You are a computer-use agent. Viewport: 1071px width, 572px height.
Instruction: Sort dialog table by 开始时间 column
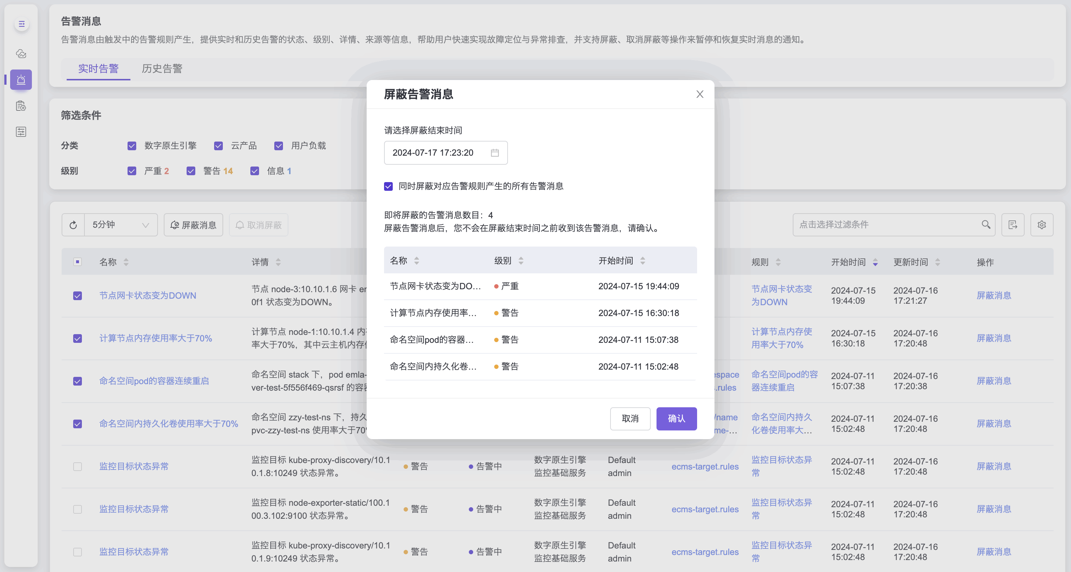pyautogui.click(x=642, y=260)
